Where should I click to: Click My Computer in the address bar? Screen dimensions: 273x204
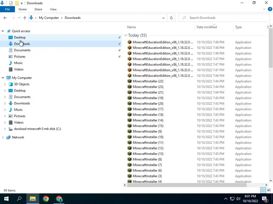click(x=49, y=18)
